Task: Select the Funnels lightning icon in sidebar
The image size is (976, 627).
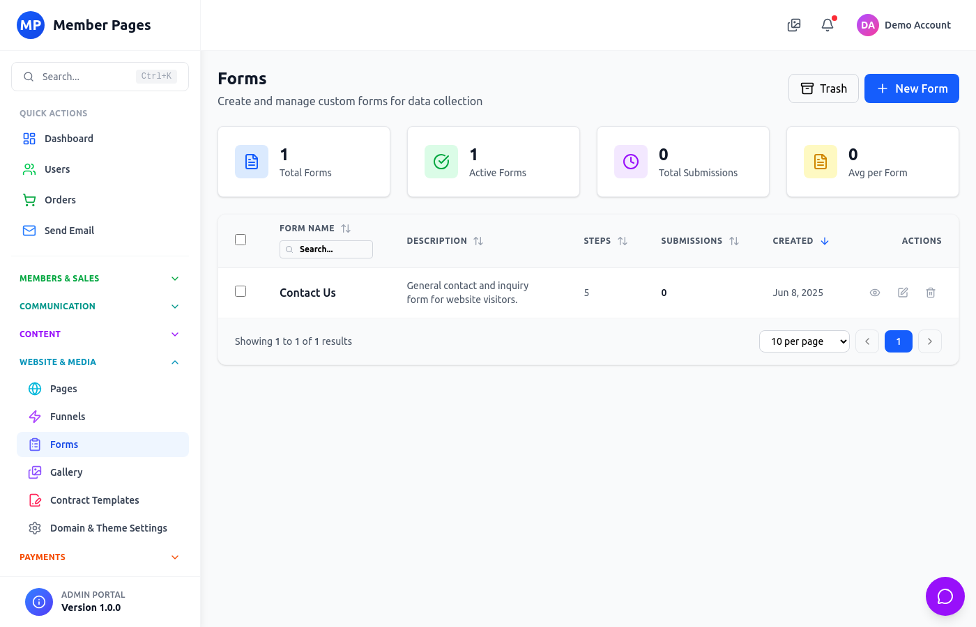Action: click(33, 416)
